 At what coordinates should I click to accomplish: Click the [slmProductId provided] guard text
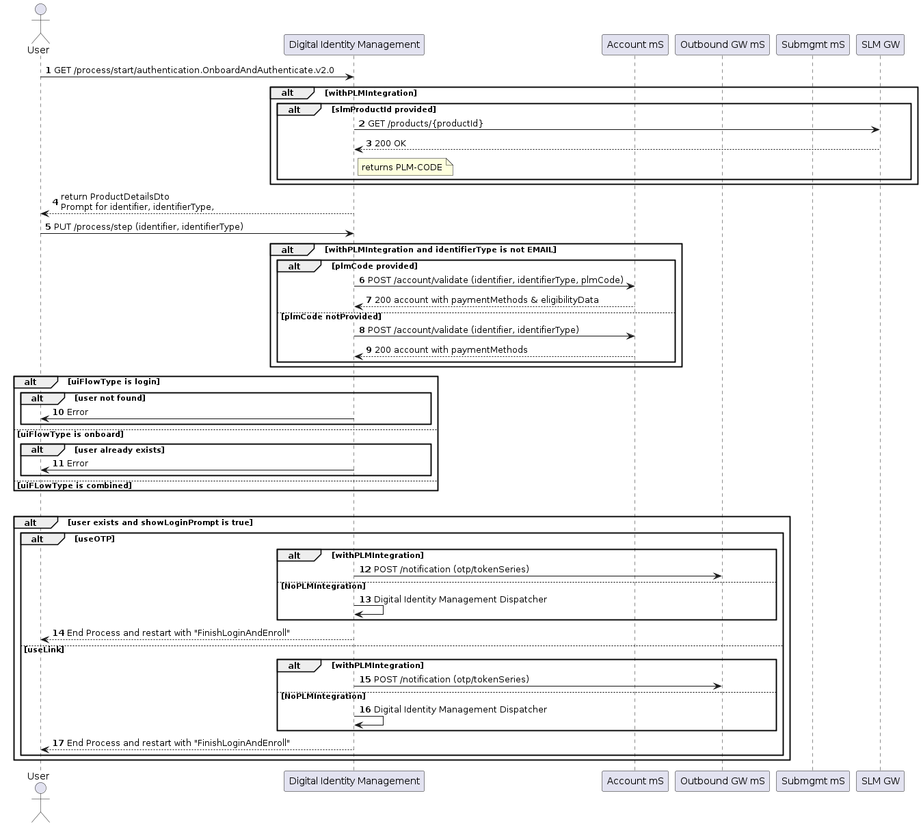[x=384, y=109]
